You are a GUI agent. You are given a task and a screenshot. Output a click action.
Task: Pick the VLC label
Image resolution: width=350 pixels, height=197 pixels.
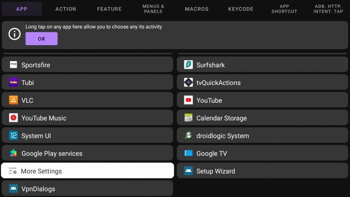pyautogui.click(x=27, y=100)
